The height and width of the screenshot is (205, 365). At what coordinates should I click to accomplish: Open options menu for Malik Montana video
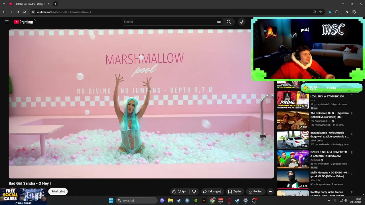[x=352, y=173]
